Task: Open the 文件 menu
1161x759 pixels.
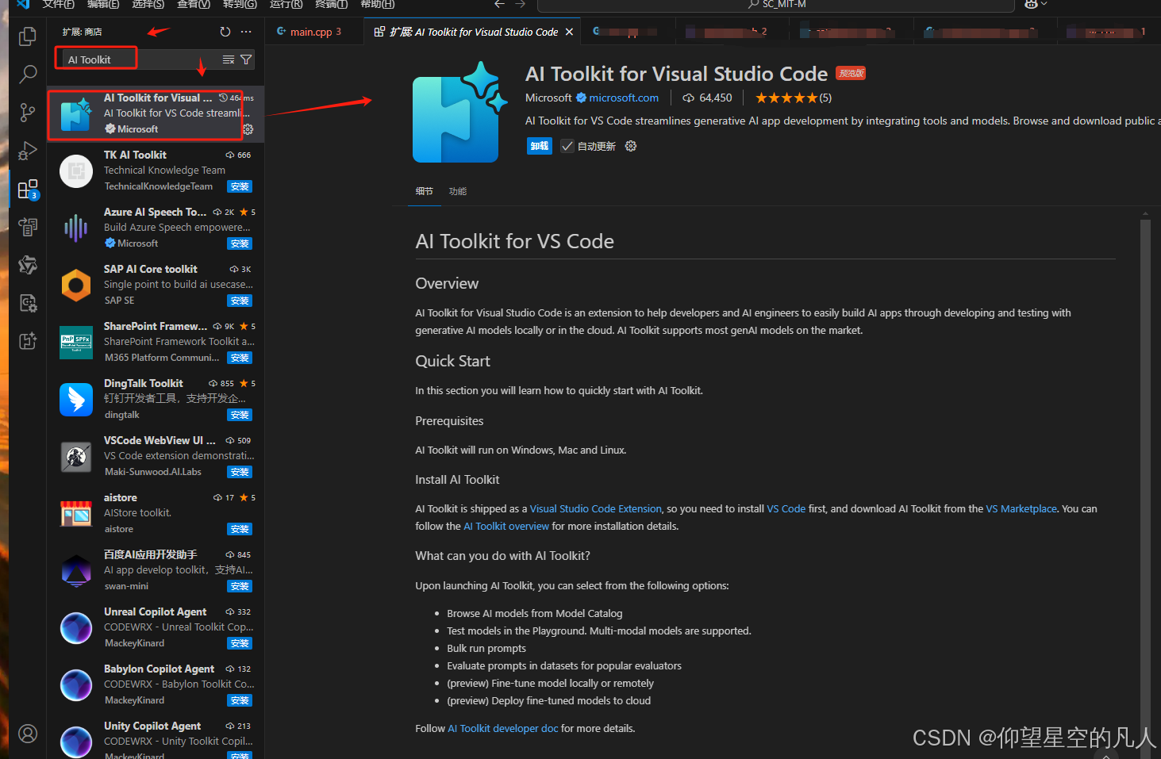Action: (x=58, y=6)
